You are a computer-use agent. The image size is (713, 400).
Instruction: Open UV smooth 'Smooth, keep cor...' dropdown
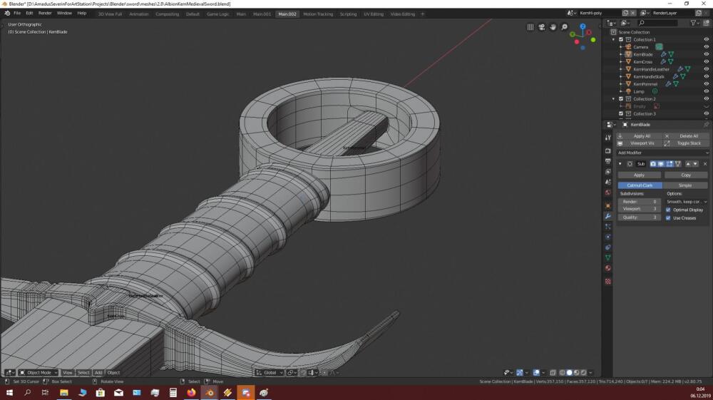687,202
